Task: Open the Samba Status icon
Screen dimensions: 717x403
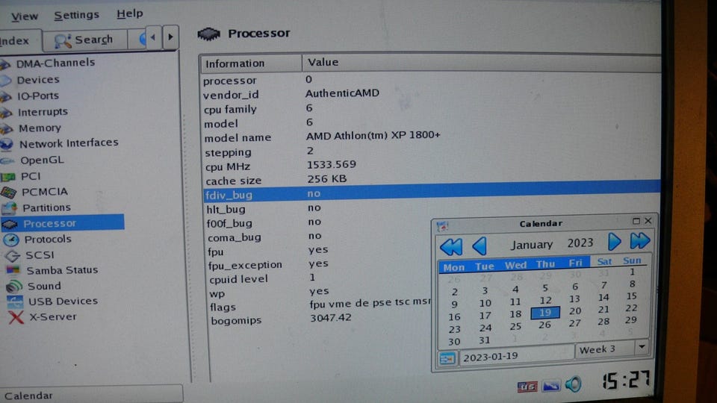Action: point(13,270)
